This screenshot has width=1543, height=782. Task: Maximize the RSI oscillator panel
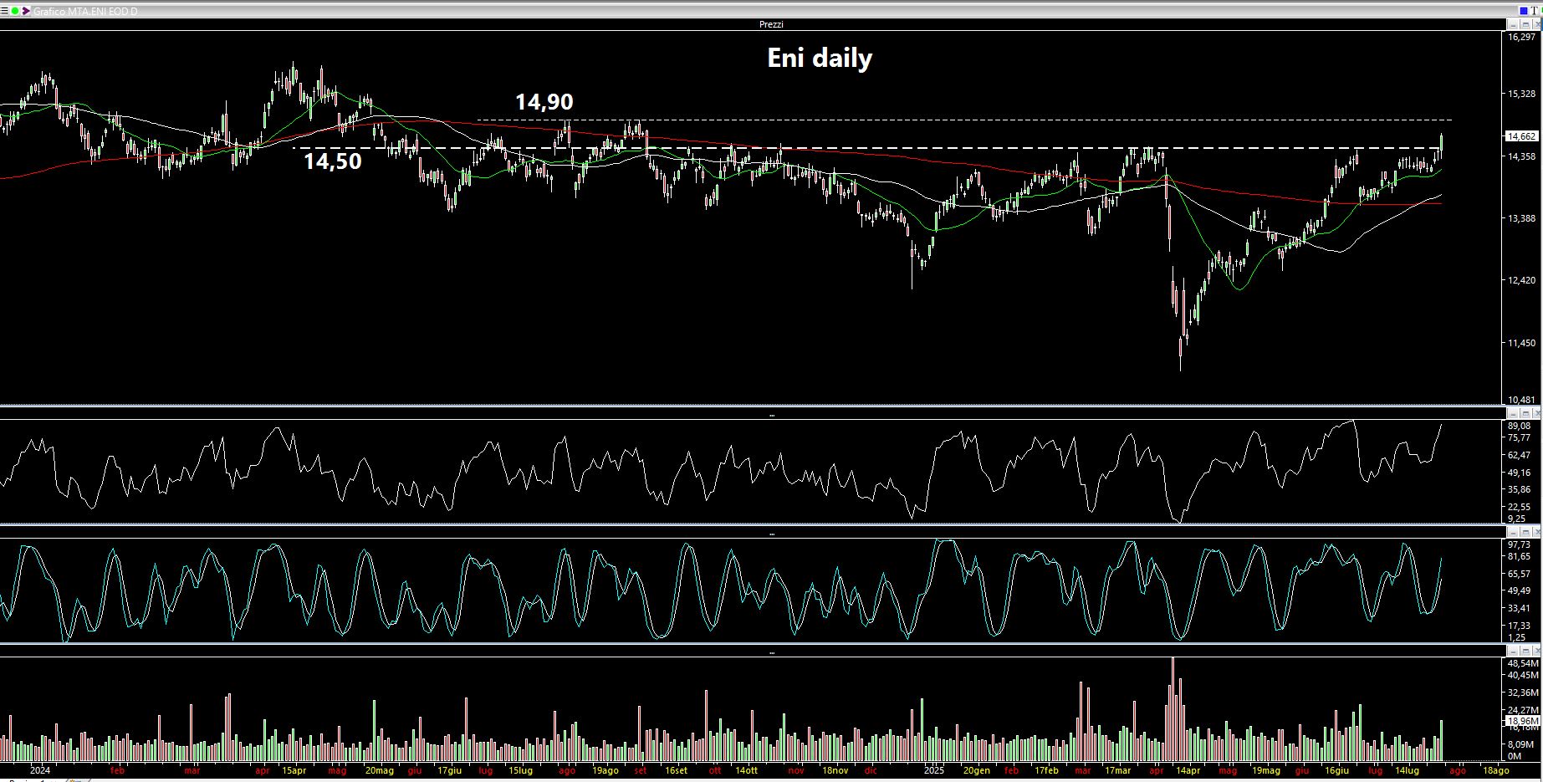(x=1525, y=413)
